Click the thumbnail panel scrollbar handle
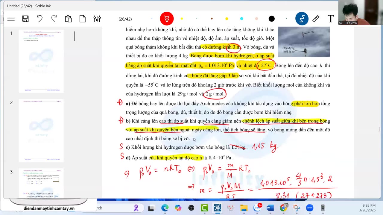The height and width of the screenshot is (215, 383). 75,36
